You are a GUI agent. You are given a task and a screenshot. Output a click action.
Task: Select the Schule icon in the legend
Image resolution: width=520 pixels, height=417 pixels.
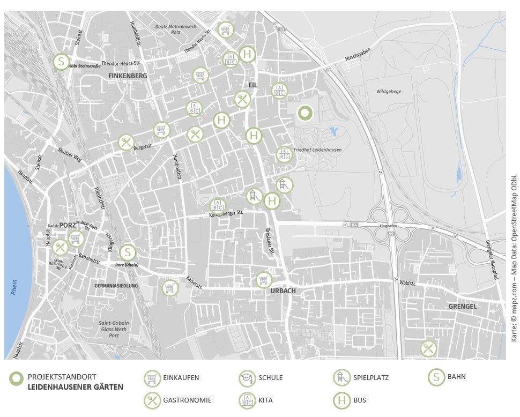(247, 378)
